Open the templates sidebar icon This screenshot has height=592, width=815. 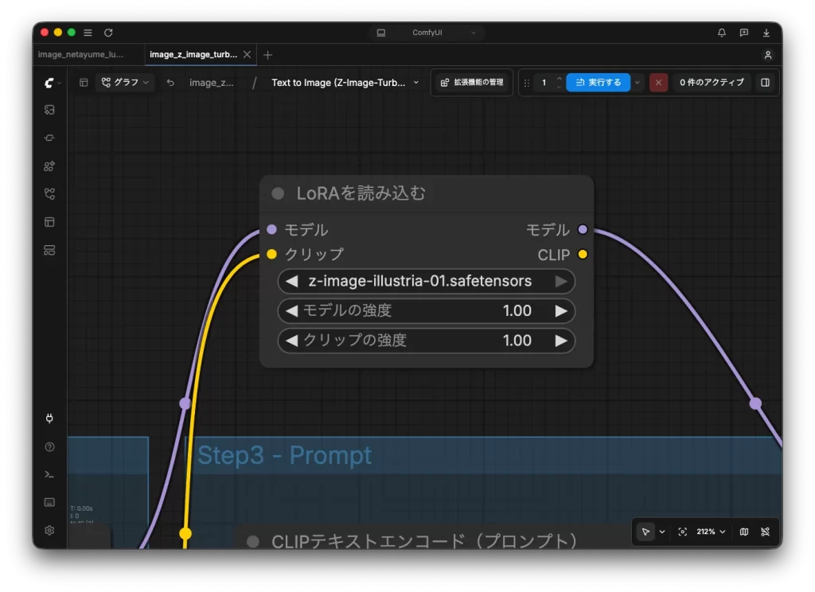49,222
